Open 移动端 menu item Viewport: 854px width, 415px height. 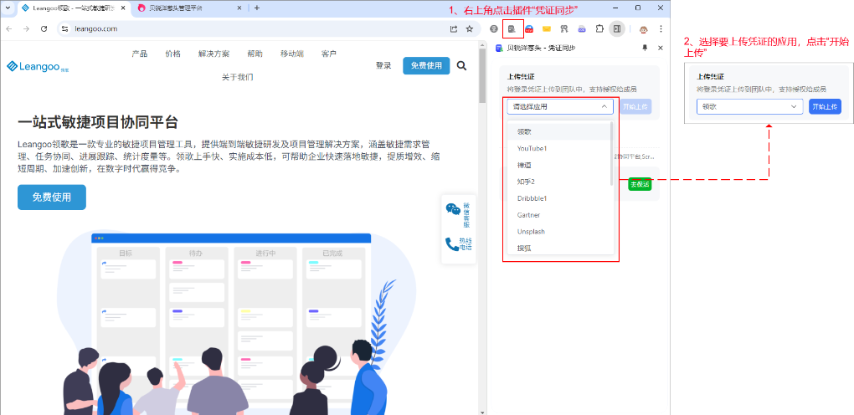292,54
